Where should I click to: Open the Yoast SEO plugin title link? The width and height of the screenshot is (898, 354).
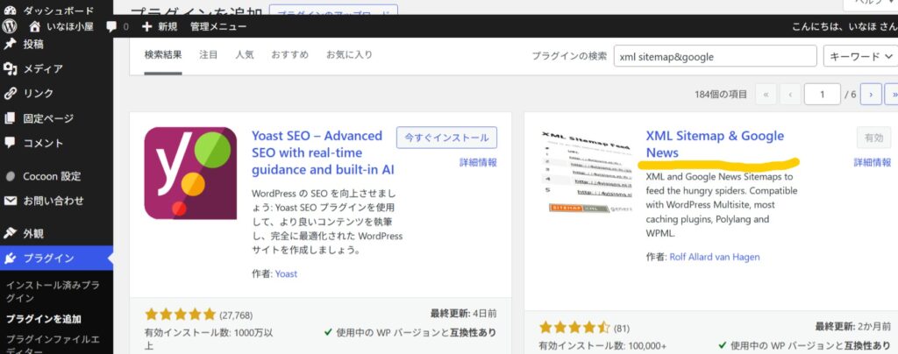click(x=323, y=152)
